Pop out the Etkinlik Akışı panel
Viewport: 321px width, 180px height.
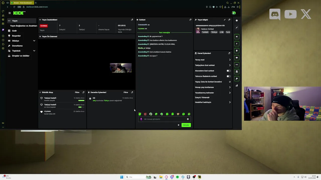84,92
